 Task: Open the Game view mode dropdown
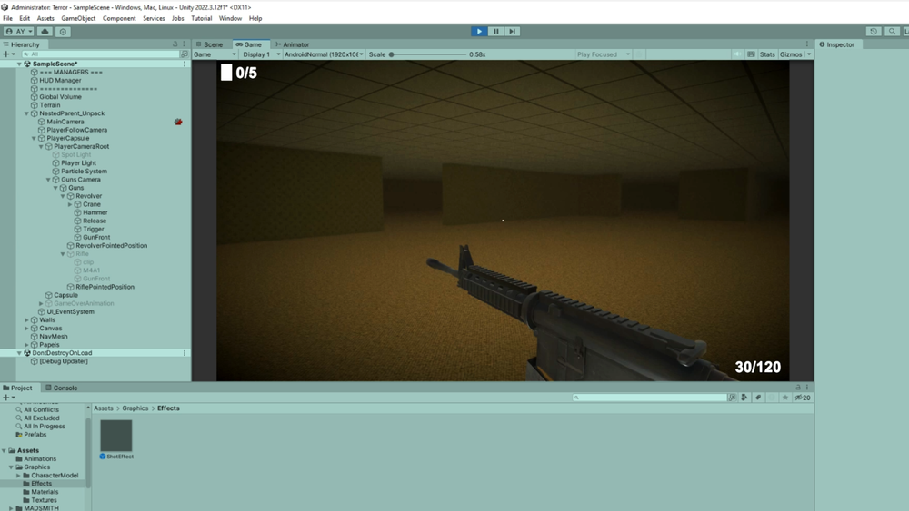(x=215, y=54)
